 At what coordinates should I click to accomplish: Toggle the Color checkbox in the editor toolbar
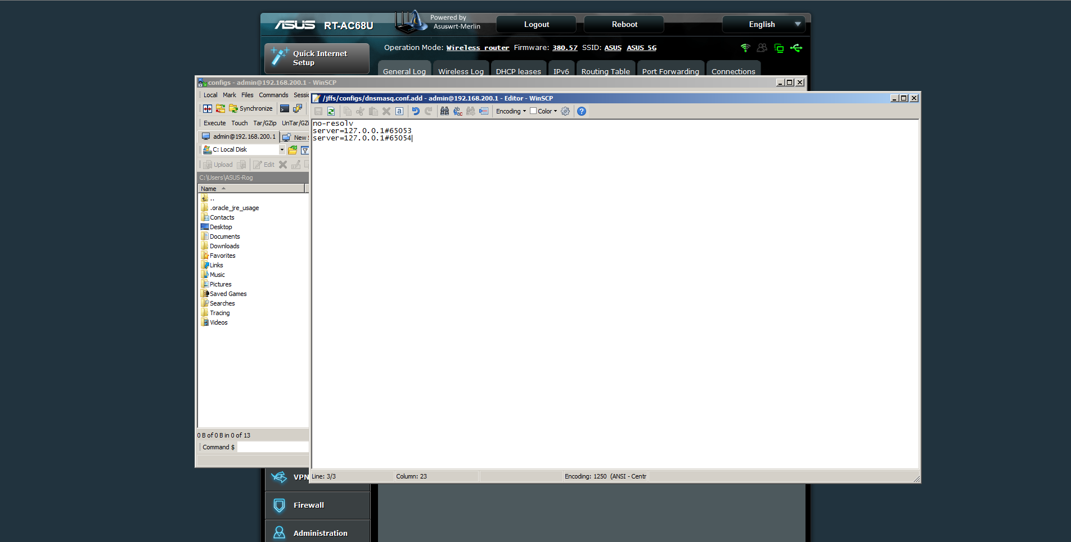[x=533, y=111]
